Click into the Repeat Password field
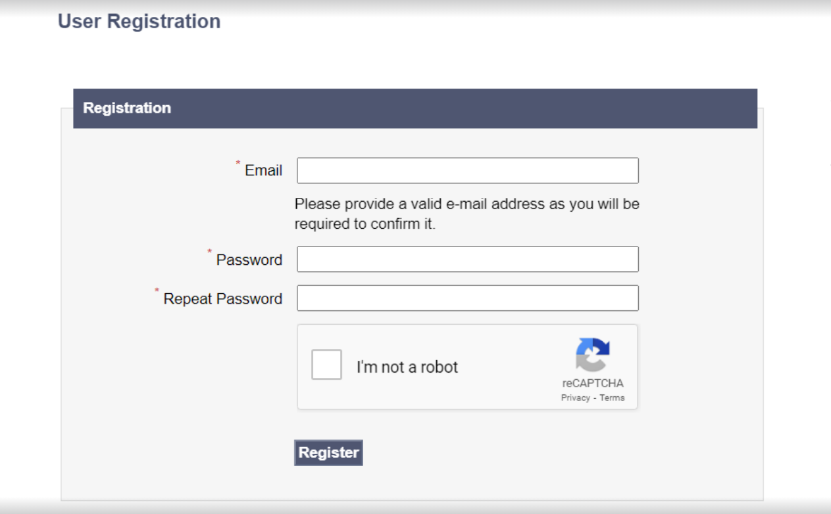The image size is (831, 514). click(467, 298)
